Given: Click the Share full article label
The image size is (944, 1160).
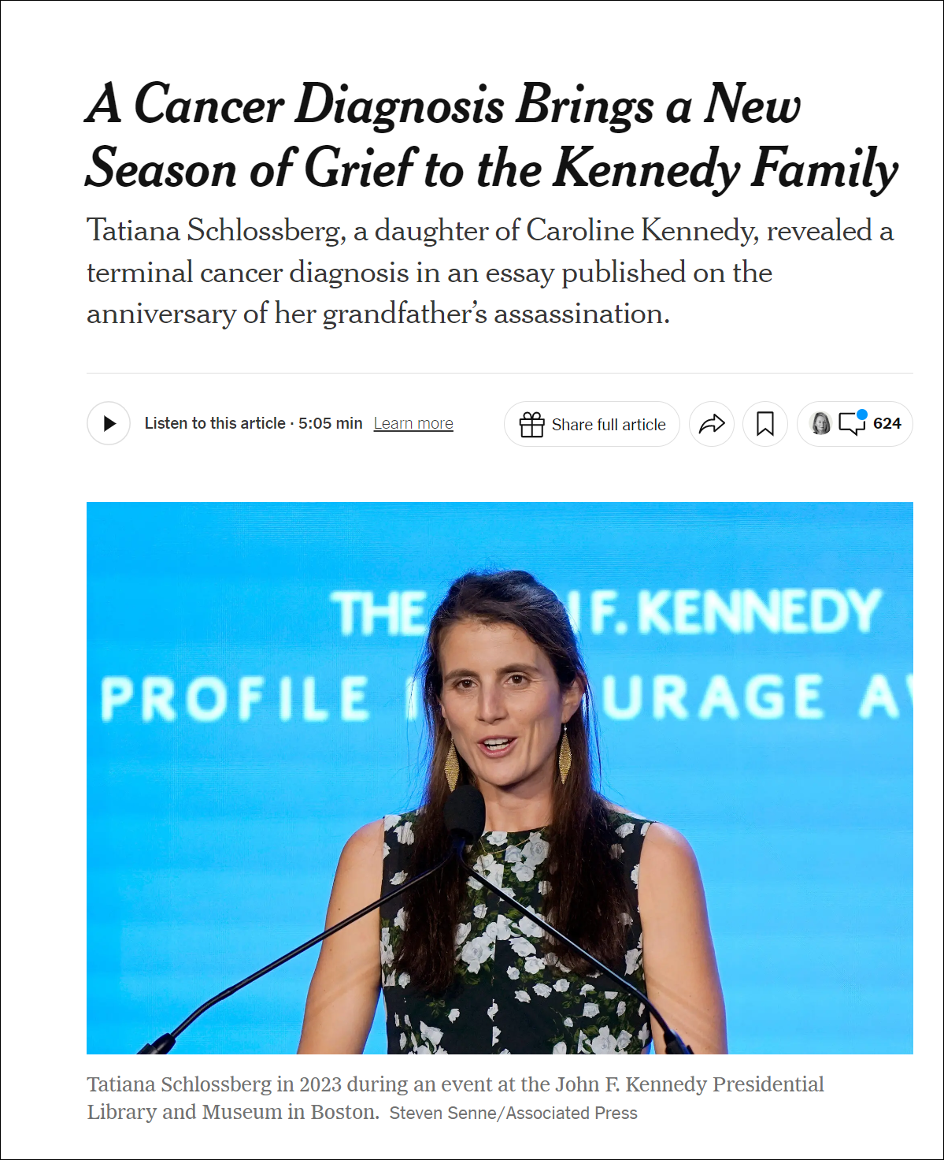Looking at the screenshot, I should (609, 425).
